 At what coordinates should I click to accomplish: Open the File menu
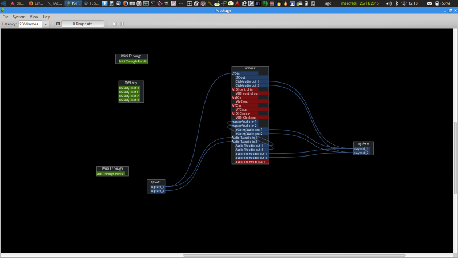pos(6,17)
